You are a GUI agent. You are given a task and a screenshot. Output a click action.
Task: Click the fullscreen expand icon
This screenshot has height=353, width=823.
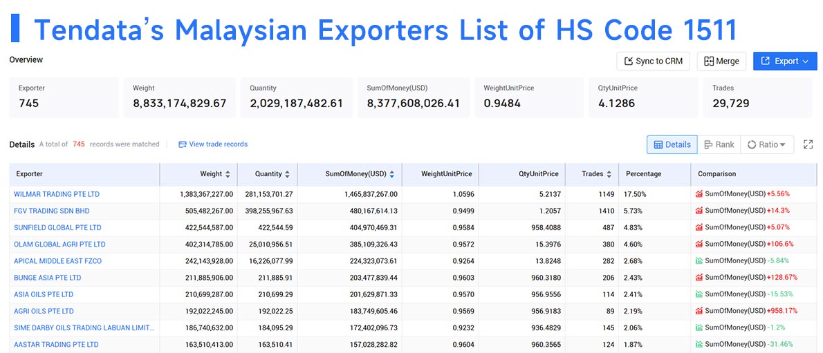[808, 144]
